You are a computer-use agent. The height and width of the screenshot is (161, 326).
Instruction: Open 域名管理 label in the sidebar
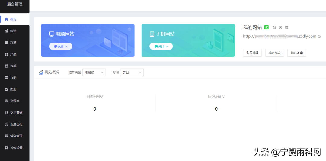16,136
